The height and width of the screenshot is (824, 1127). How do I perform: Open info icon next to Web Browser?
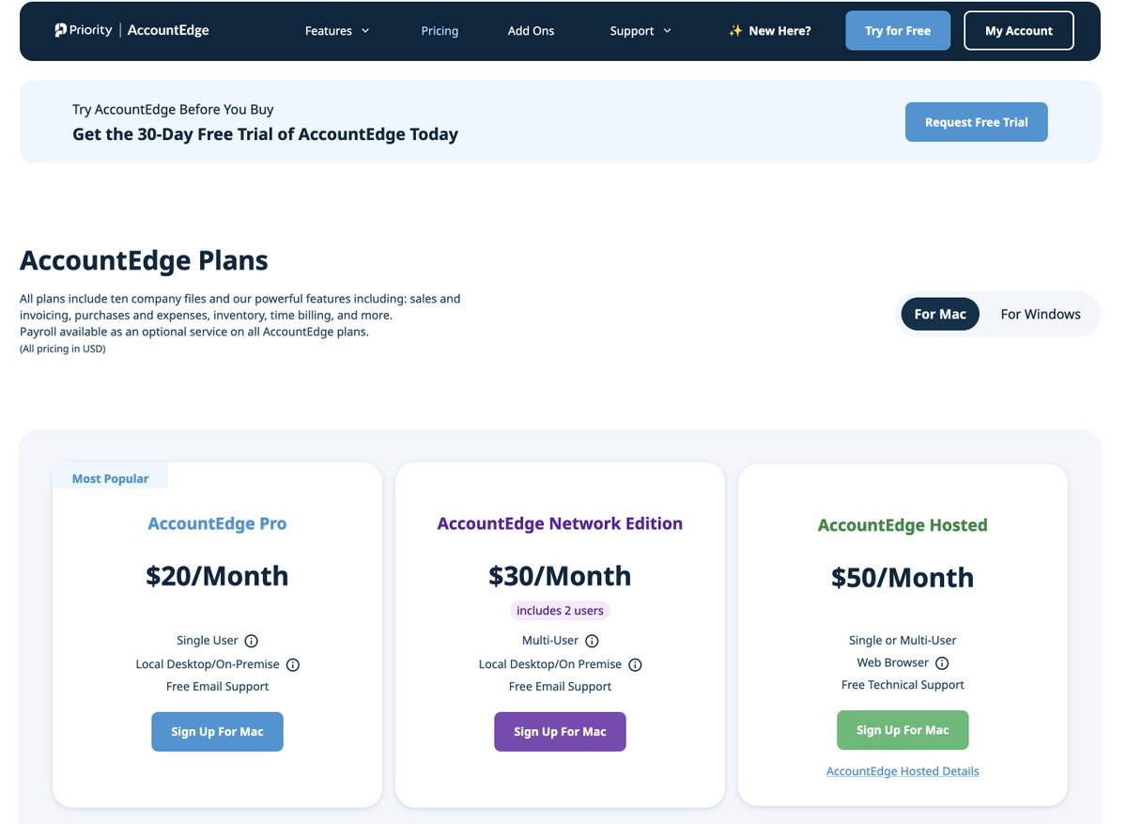(942, 663)
